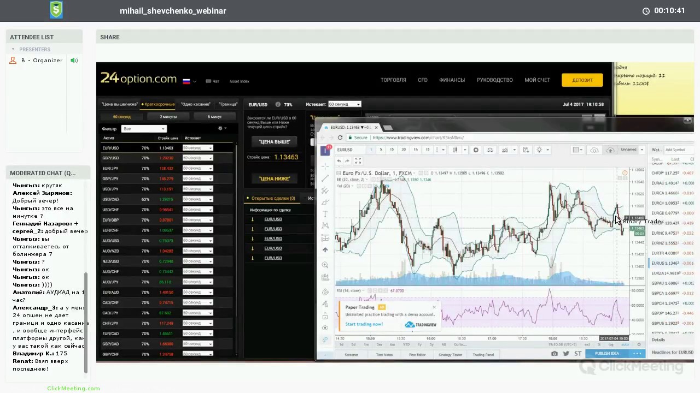Click the EUR/USD info icon
This screenshot has width=700, height=393.
click(278, 104)
